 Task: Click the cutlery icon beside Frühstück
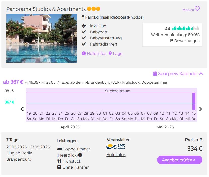coord(59,161)
